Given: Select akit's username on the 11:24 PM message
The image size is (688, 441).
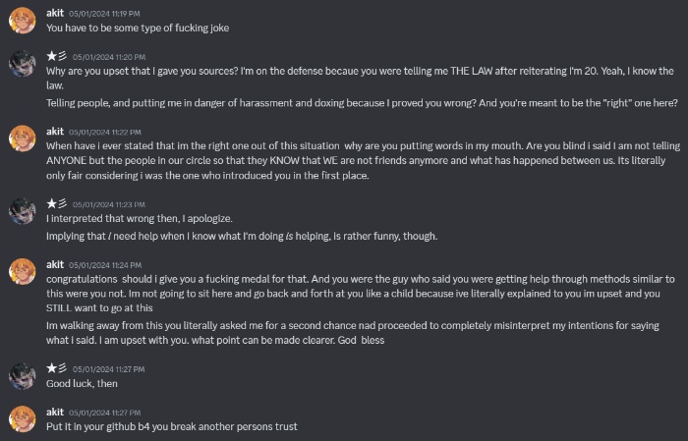Looking at the screenshot, I should pos(55,265).
